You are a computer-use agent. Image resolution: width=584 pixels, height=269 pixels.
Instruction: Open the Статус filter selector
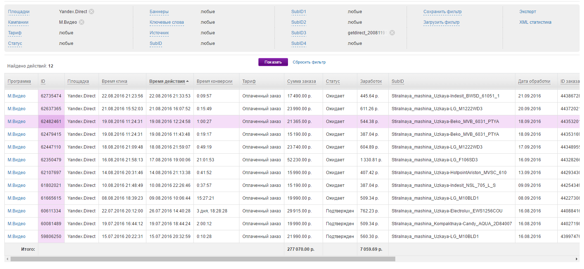[x=15, y=43]
